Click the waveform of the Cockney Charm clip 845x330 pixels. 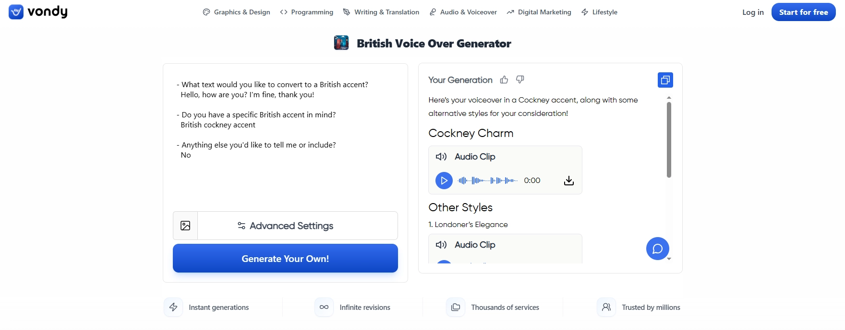(487, 181)
